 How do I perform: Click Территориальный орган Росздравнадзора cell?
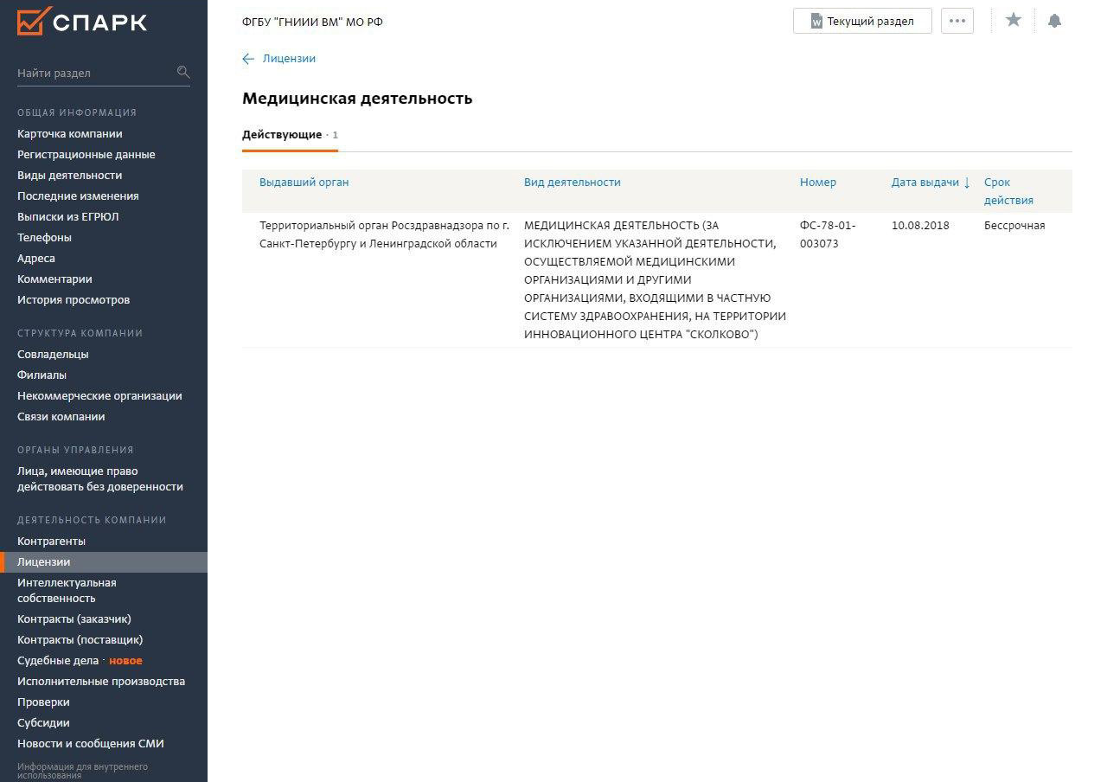point(385,234)
